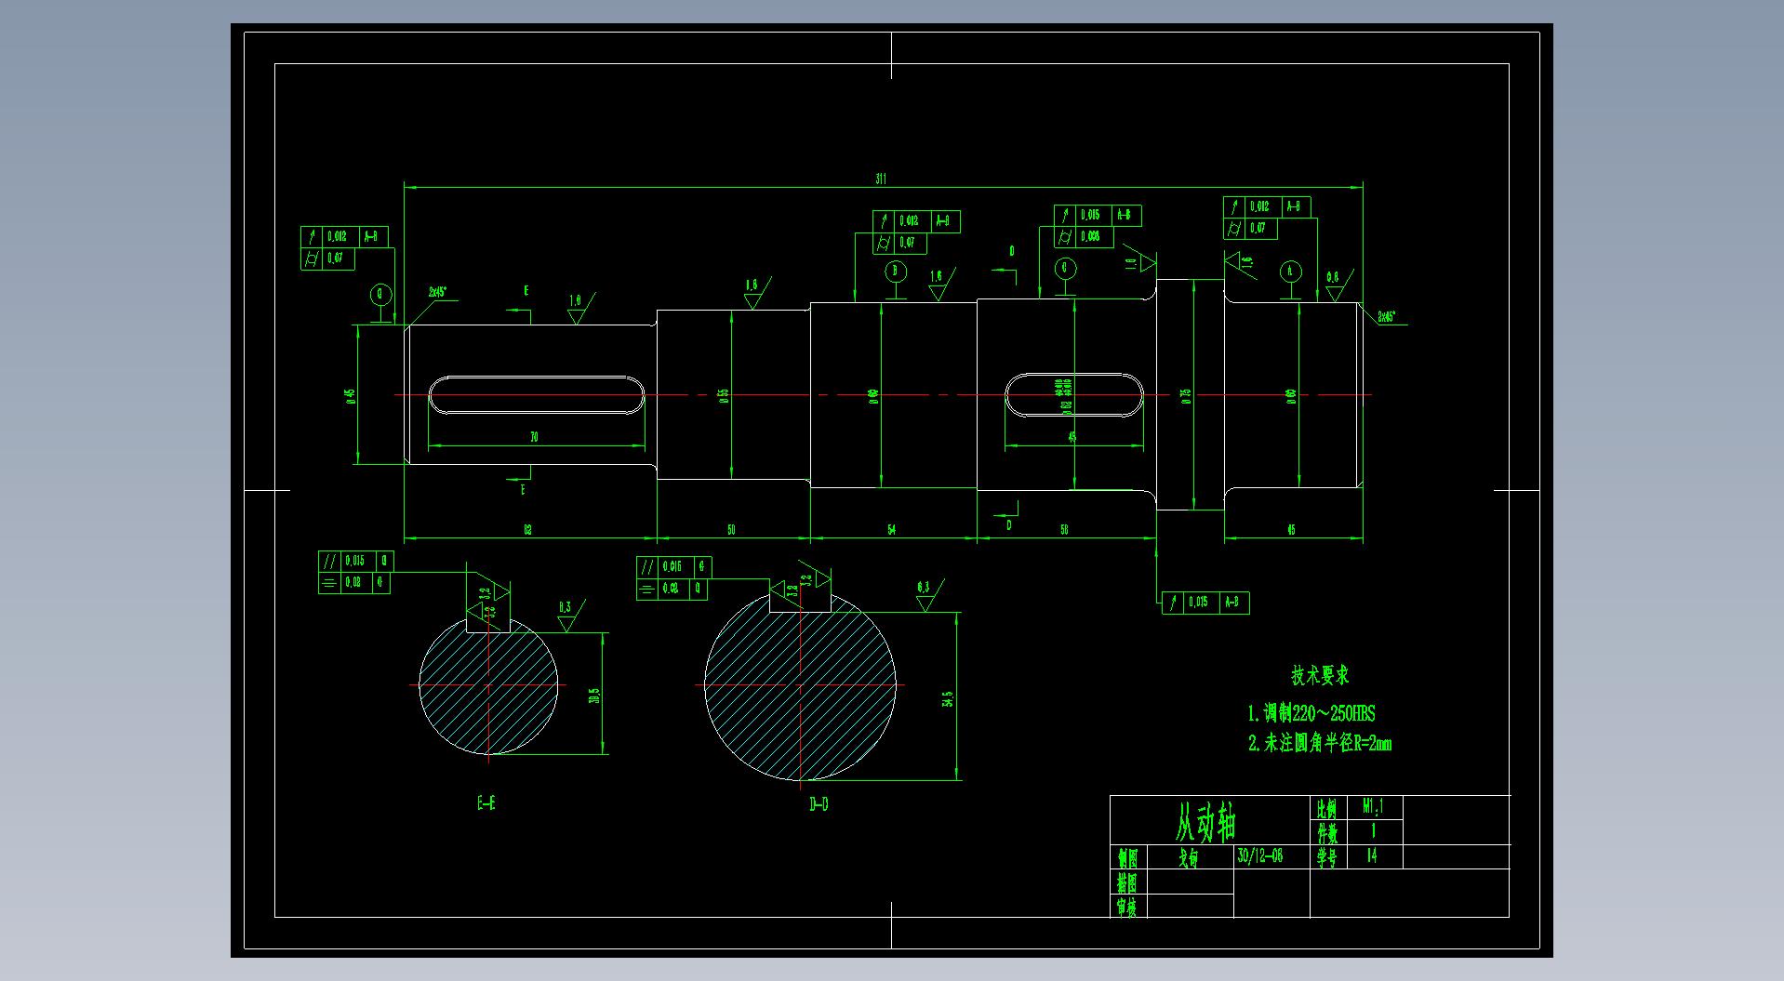Select the 描图 label in the title block
Viewport: 1784px width, 981px height.
1126,882
